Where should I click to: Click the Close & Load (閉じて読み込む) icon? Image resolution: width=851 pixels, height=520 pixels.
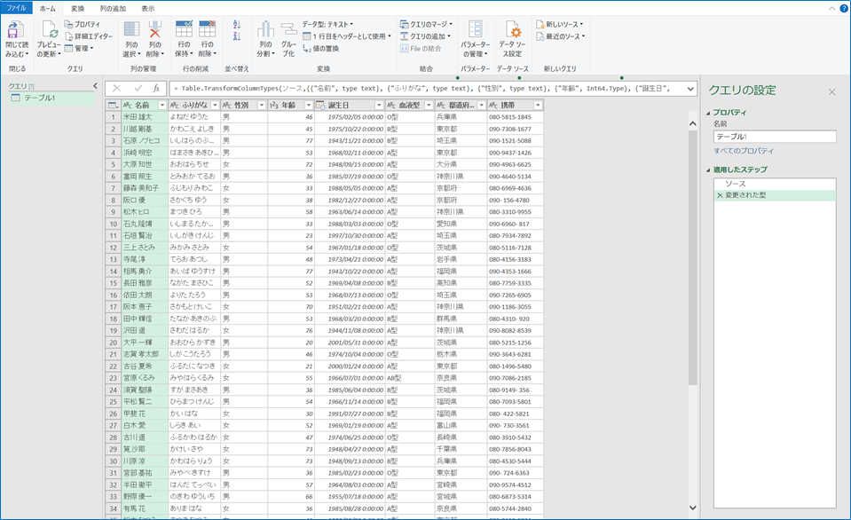click(x=15, y=30)
